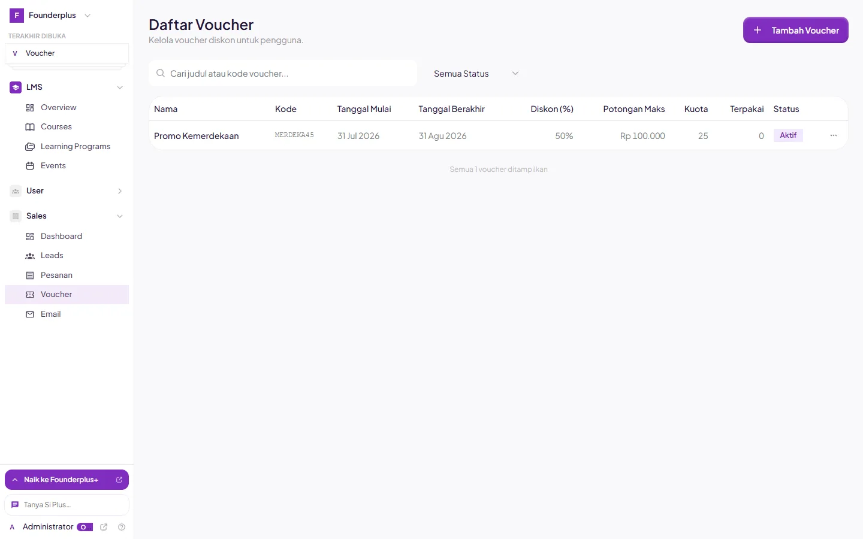Viewport: 863px width, 539px height.
Task: Click the Diskon (%) column header
Action: [552, 109]
